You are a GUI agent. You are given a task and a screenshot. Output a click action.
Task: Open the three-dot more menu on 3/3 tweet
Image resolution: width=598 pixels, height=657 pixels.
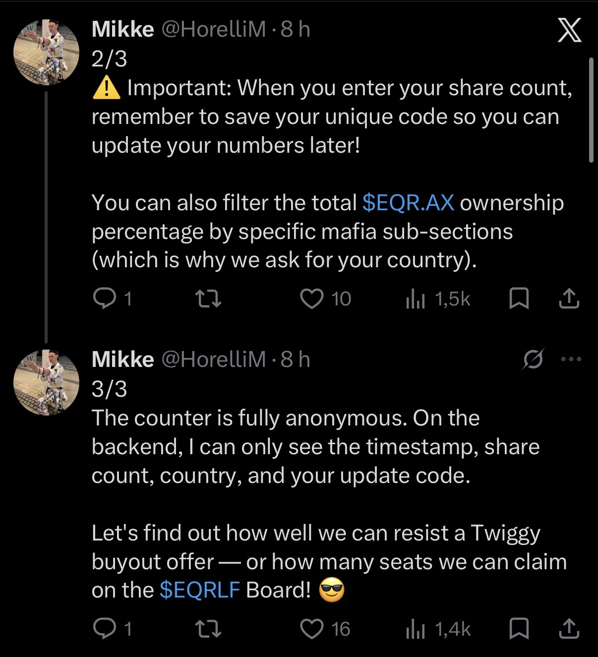[571, 359]
